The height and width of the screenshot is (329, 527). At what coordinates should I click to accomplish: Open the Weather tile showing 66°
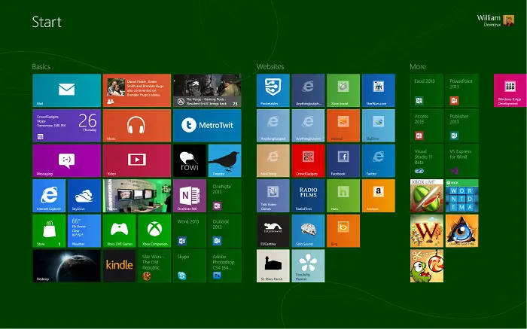coord(84,231)
